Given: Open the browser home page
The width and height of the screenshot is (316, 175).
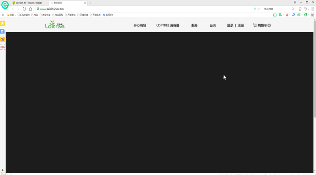Looking at the screenshot, I should point(30,9).
